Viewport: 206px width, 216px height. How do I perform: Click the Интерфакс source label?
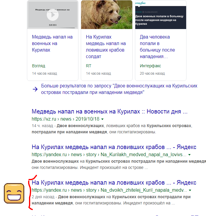150,66
